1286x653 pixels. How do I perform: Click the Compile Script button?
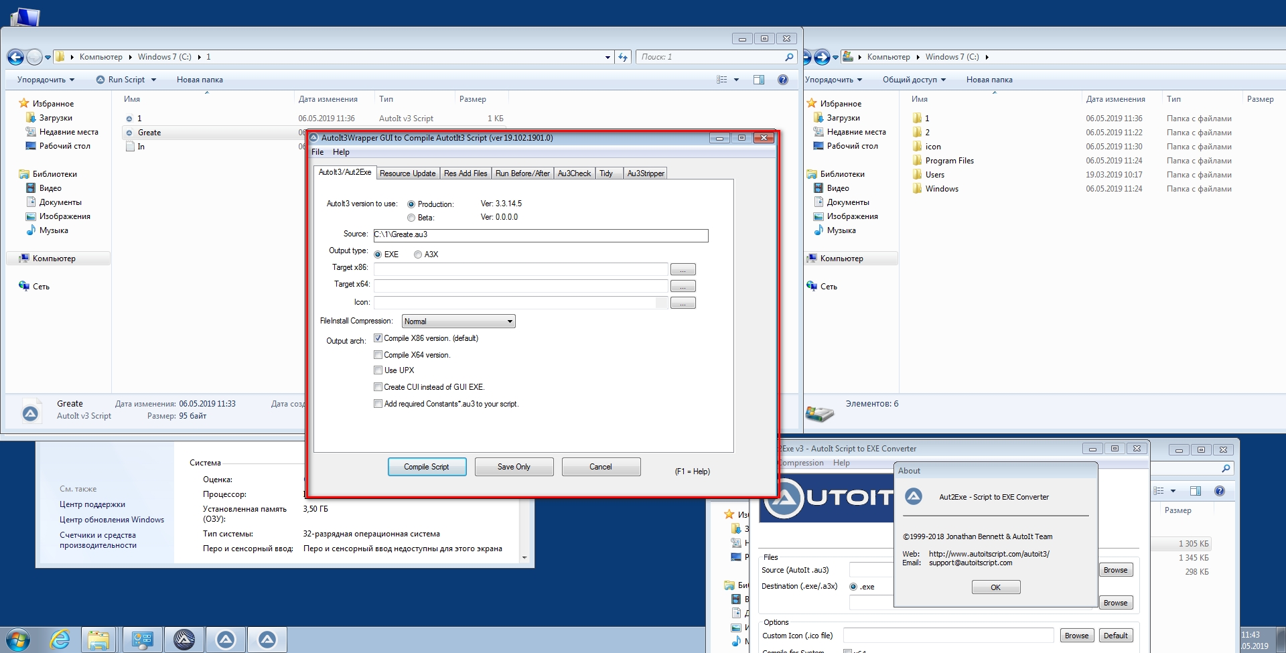point(427,467)
